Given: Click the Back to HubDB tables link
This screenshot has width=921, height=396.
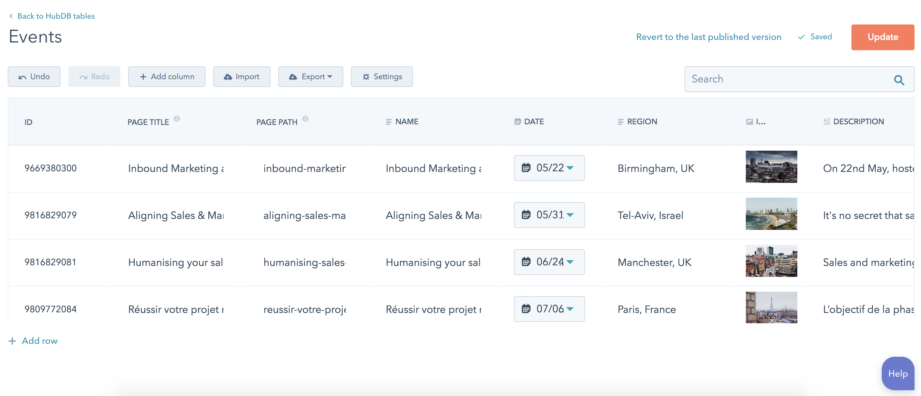Looking at the screenshot, I should pos(56,16).
